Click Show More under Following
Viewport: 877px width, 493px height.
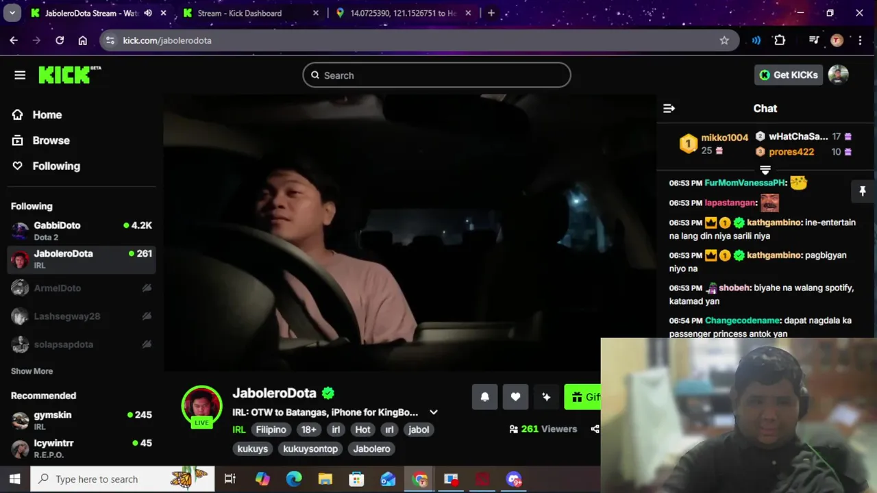point(32,371)
